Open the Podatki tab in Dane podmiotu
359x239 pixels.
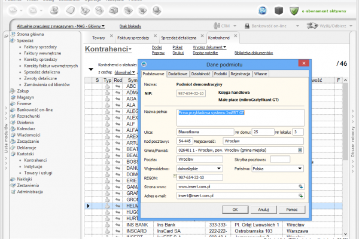(220, 73)
